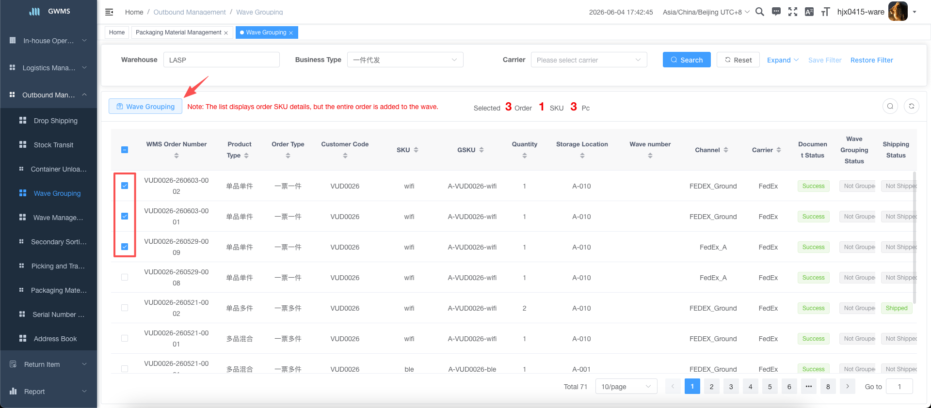Open Stock Transit in sidebar

[48, 145]
